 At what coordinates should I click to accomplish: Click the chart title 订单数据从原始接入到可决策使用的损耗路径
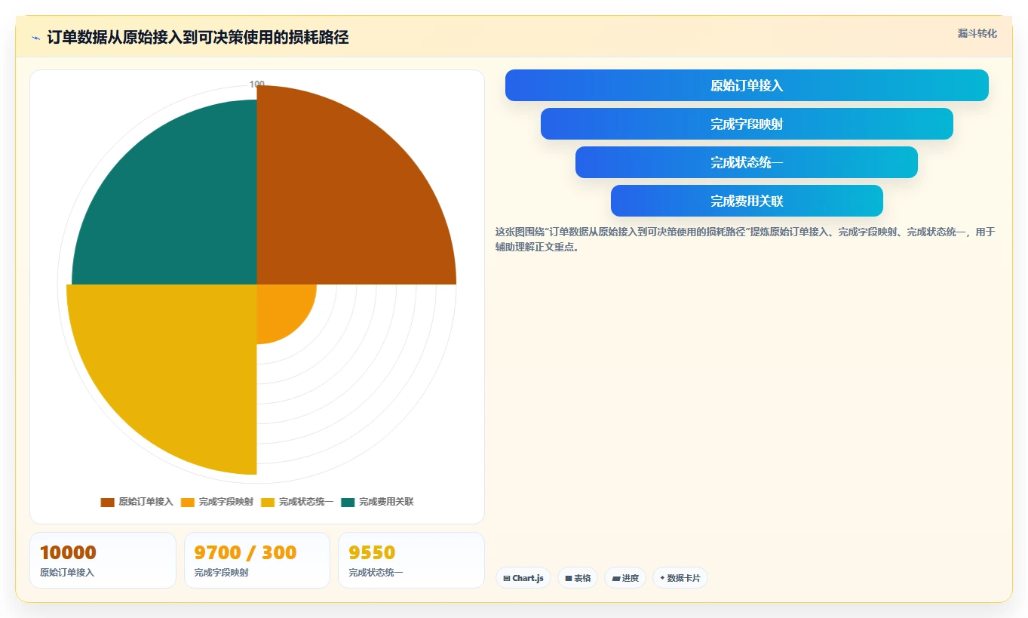[x=198, y=38]
